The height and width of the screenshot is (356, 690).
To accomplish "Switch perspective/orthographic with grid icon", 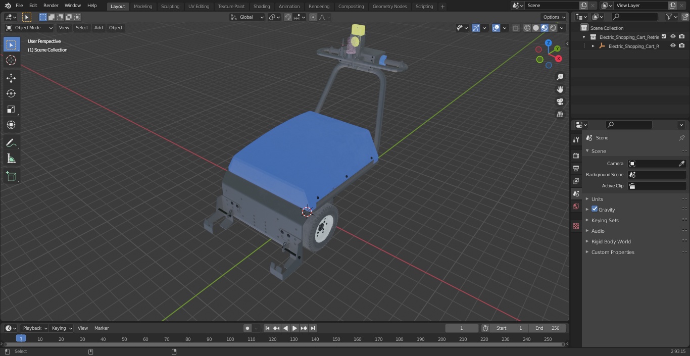I will click(560, 115).
